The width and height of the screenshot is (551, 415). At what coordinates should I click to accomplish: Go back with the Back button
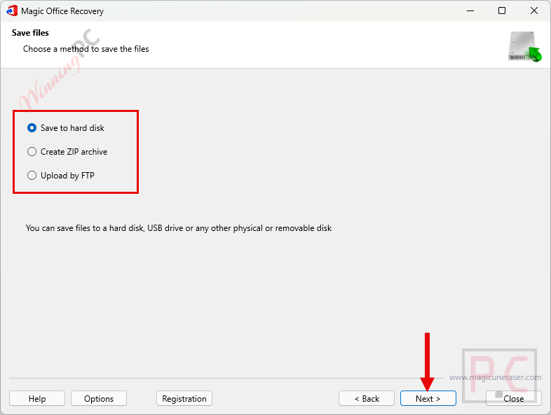click(x=367, y=398)
